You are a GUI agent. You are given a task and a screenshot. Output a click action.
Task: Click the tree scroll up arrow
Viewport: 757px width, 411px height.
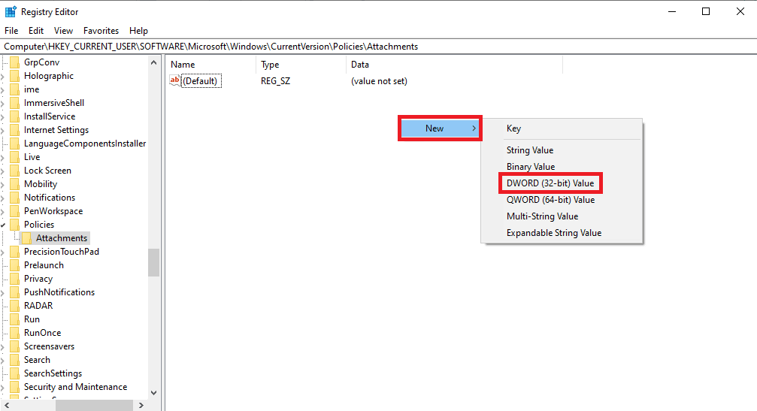(153, 62)
